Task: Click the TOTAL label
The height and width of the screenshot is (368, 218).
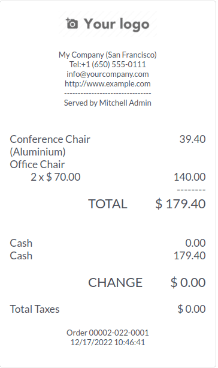Action: click(x=108, y=204)
